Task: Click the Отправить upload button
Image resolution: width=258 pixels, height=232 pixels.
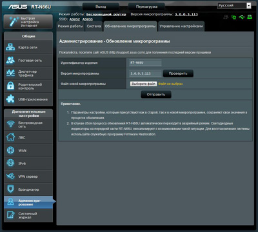Action: point(156,94)
